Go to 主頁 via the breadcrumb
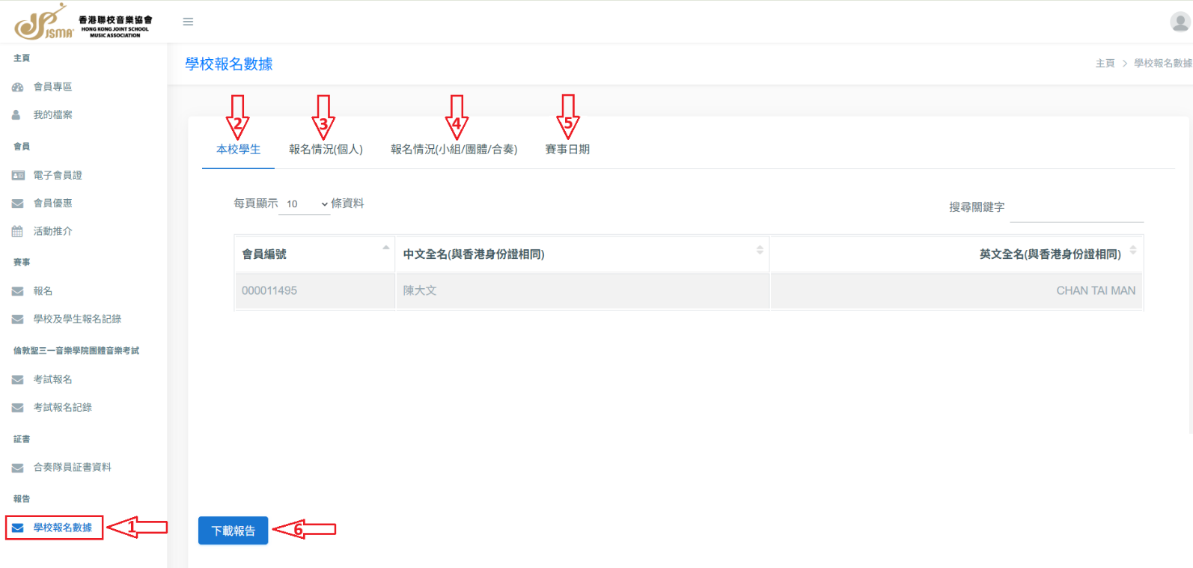The width and height of the screenshot is (1193, 568). coord(1105,64)
